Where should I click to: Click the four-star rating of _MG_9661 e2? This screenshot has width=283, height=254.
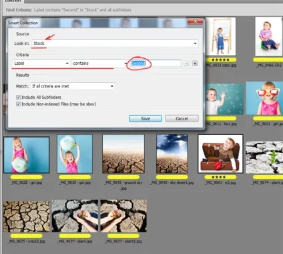point(218,177)
